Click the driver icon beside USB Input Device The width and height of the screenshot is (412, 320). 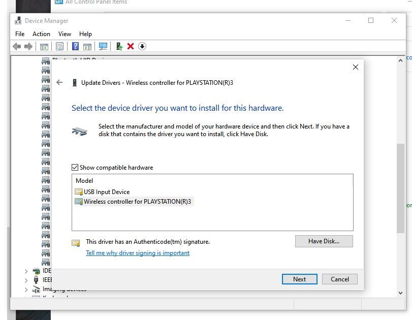[x=79, y=192]
